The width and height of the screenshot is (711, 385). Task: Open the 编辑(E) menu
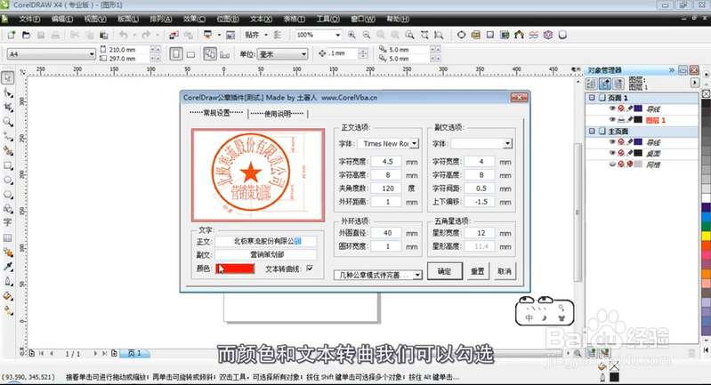pos(62,19)
